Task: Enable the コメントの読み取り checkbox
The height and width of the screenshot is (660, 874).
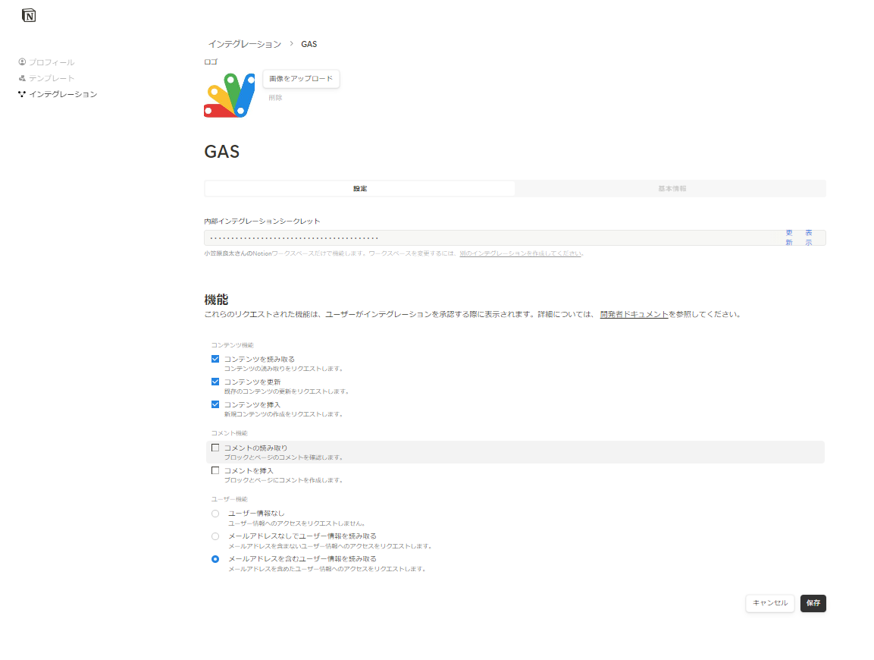Action: point(215,448)
